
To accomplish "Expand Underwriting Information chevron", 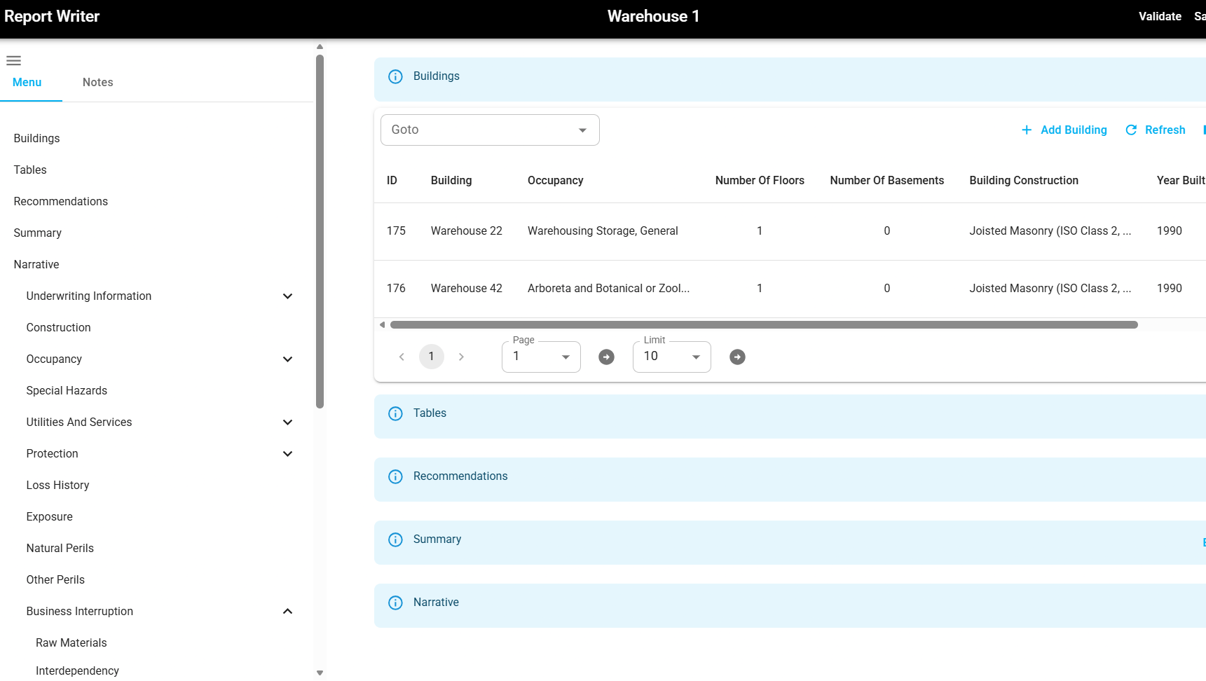I will [287, 296].
